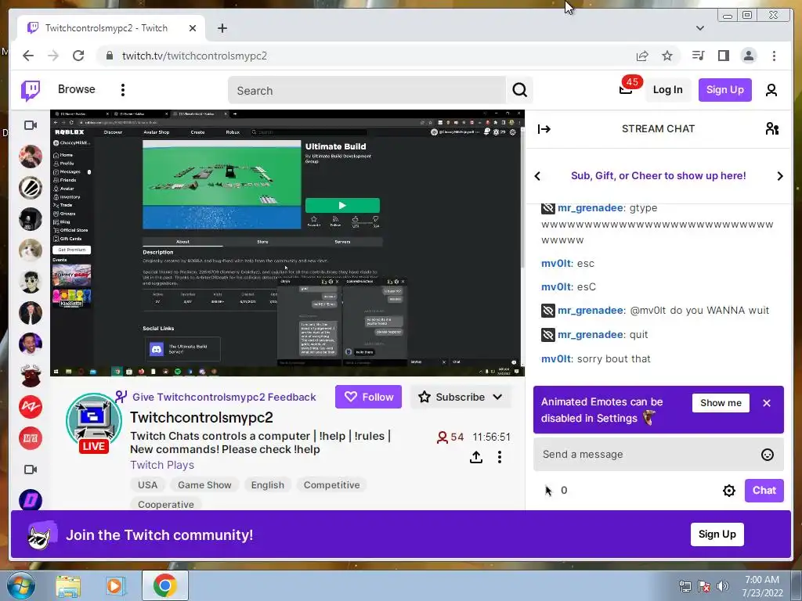Select the Cooperative tag
Image resolution: width=802 pixels, height=601 pixels.
[166, 504]
